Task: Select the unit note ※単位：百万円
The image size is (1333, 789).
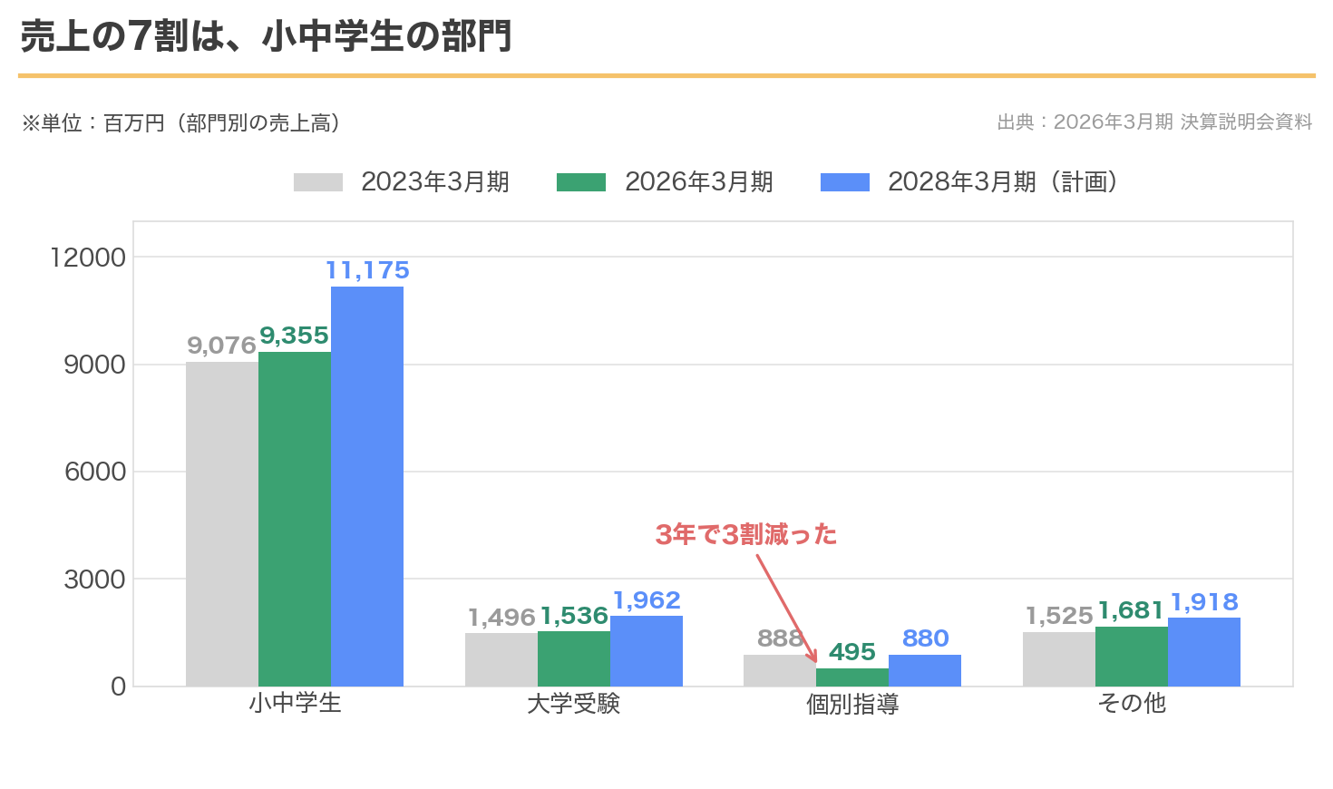Action: point(93,123)
